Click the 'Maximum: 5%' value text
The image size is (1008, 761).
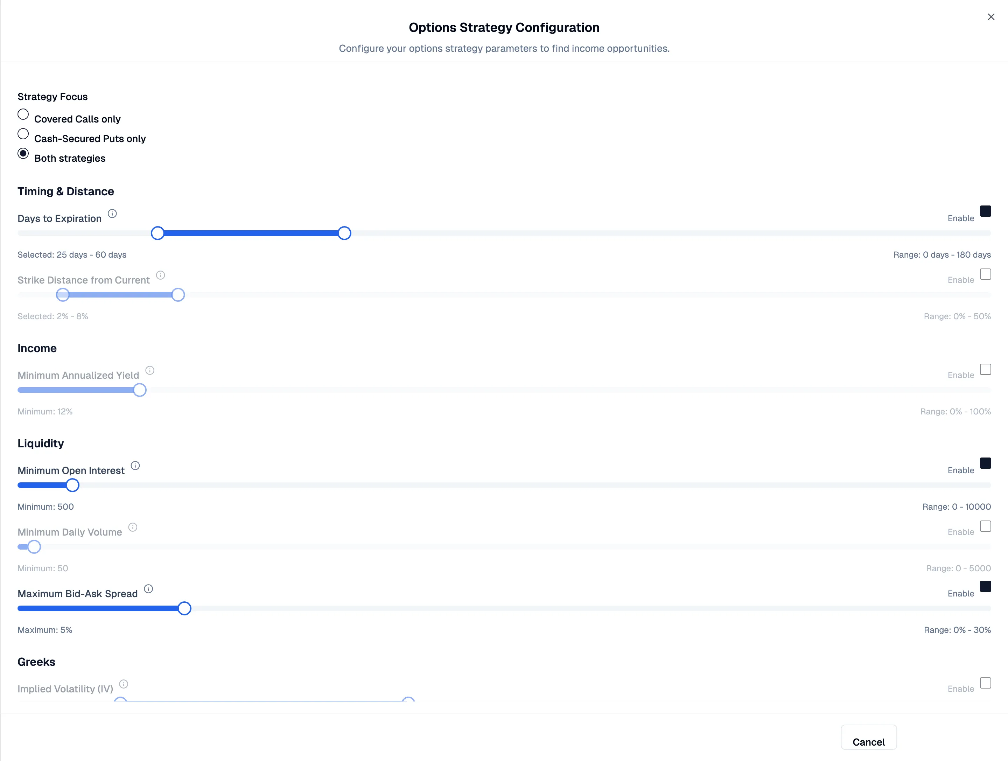click(45, 630)
